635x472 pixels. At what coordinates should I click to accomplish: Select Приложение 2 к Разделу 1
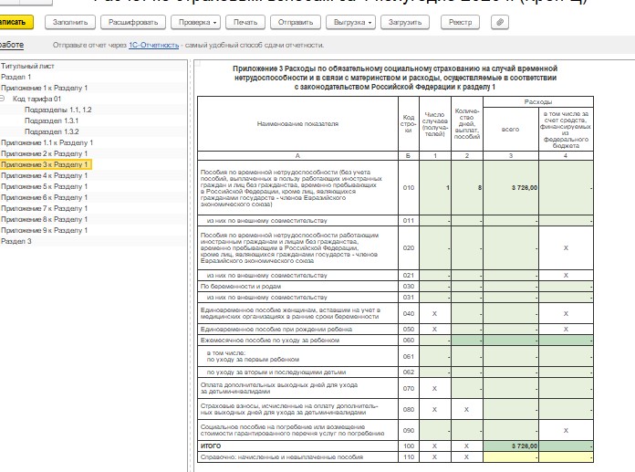click(44, 153)
